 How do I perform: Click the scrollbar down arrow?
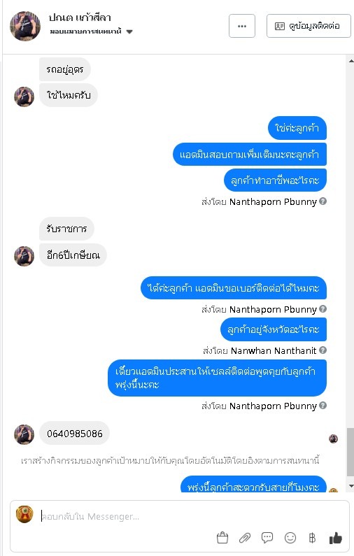351,486
